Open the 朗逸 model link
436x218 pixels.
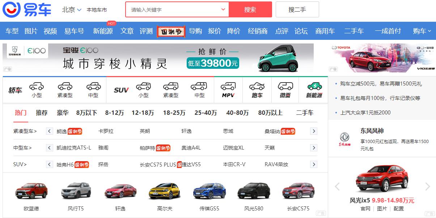[62, 131]
